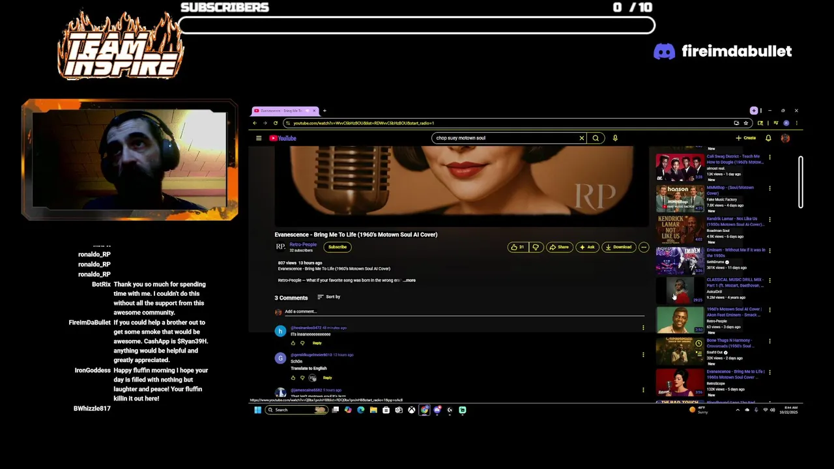Open hanson MMMBop thumbnail

(680, 199)
